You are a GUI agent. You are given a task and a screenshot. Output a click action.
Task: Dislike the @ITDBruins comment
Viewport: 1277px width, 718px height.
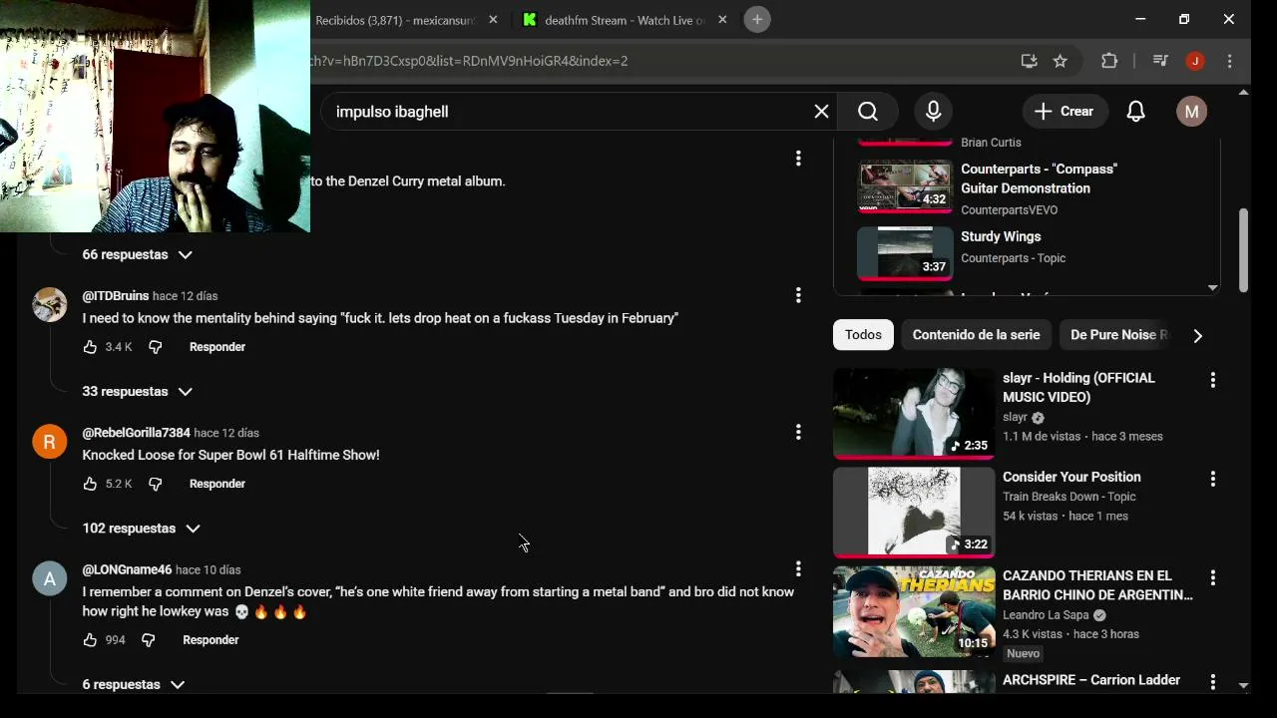[155, 347]
